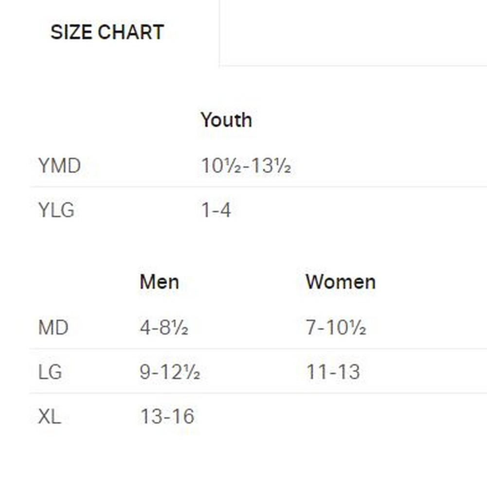487x501 pixels.
Task: Click the Women's LG range 11-13
Action: tap(333, 372)
